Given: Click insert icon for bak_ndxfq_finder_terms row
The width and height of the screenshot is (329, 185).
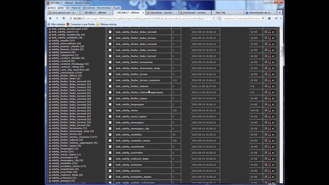Looking at the screenshot, I should (273, 74).
